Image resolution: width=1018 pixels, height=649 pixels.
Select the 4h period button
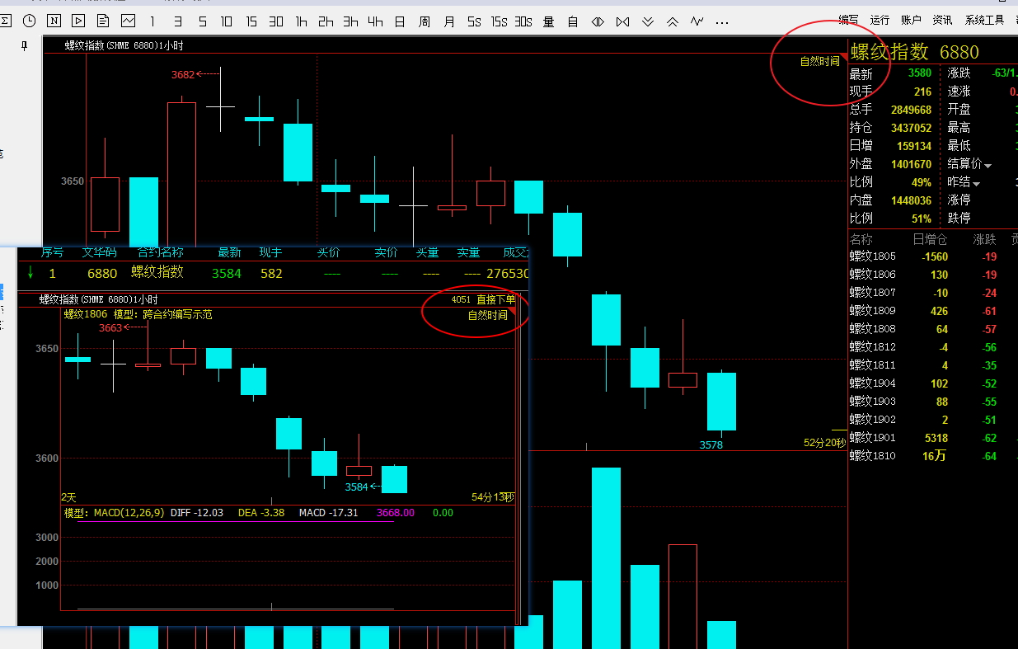(x=375, y=21)
